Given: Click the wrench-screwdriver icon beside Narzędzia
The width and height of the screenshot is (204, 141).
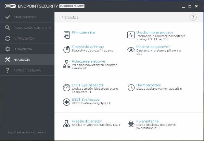Looking at the screenshot, I should [x=7, y=59].
